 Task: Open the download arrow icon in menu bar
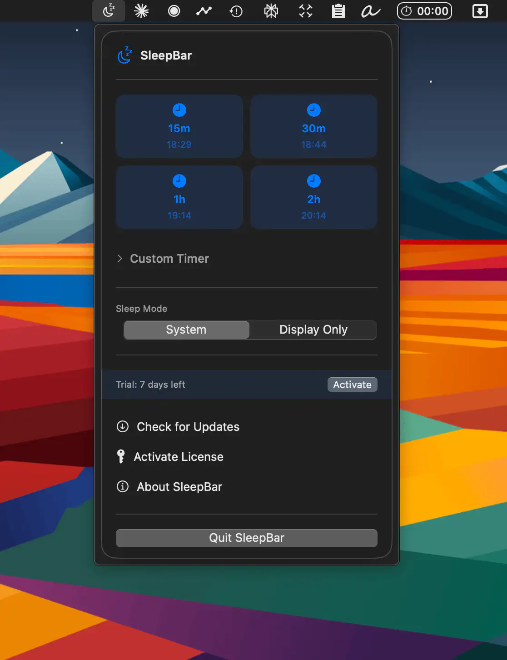[x=480, y=11]
